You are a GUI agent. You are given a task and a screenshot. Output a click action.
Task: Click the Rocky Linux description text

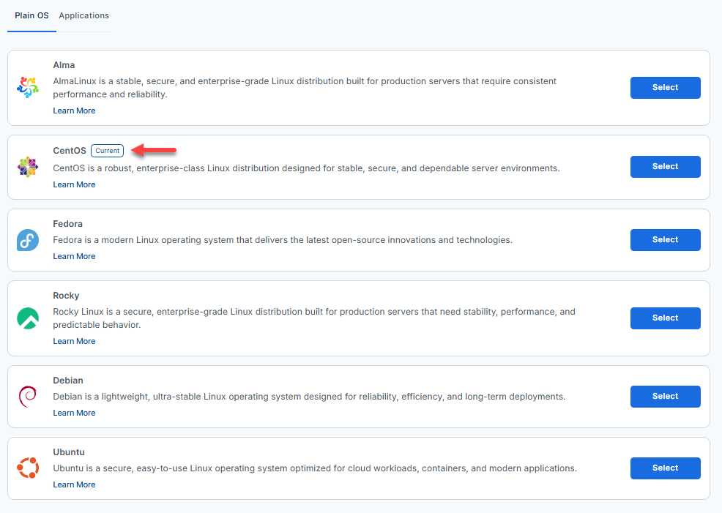tap(314, 318)
